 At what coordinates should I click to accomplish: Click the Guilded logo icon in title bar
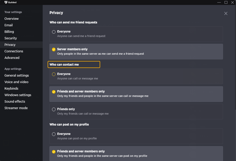[6, 2]
